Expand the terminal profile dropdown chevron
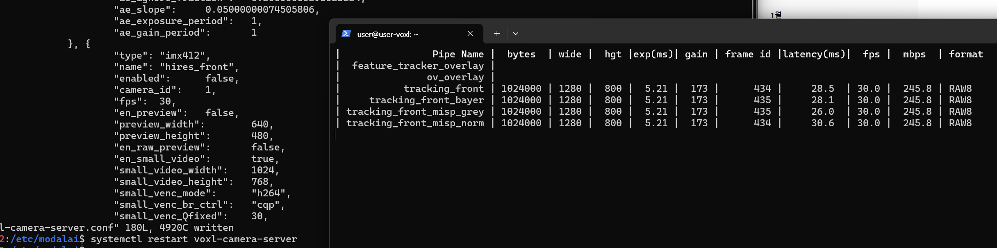The image size is (997, 248). (516, 34)
